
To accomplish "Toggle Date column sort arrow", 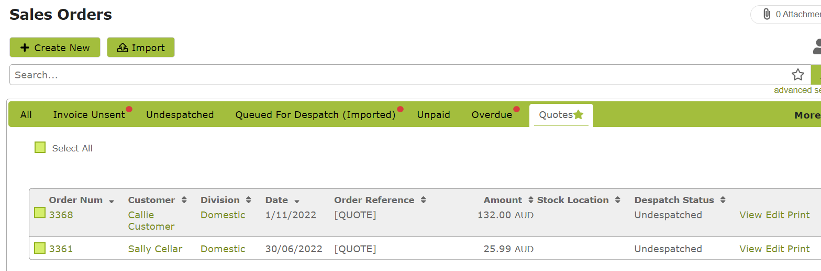I will pos(297,202).
